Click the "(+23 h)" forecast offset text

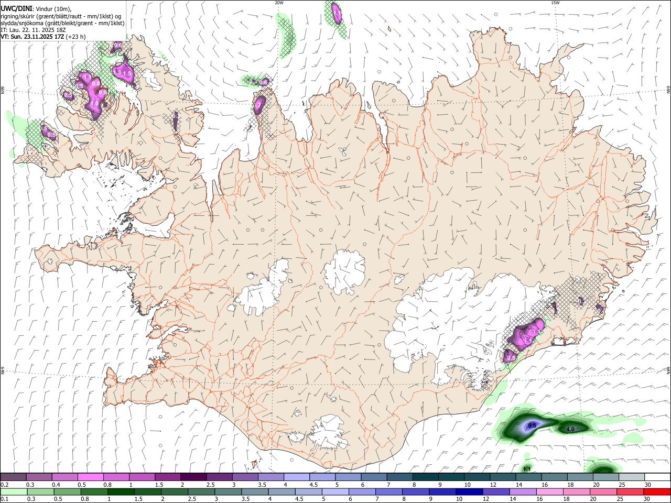[x=75, y=37]
